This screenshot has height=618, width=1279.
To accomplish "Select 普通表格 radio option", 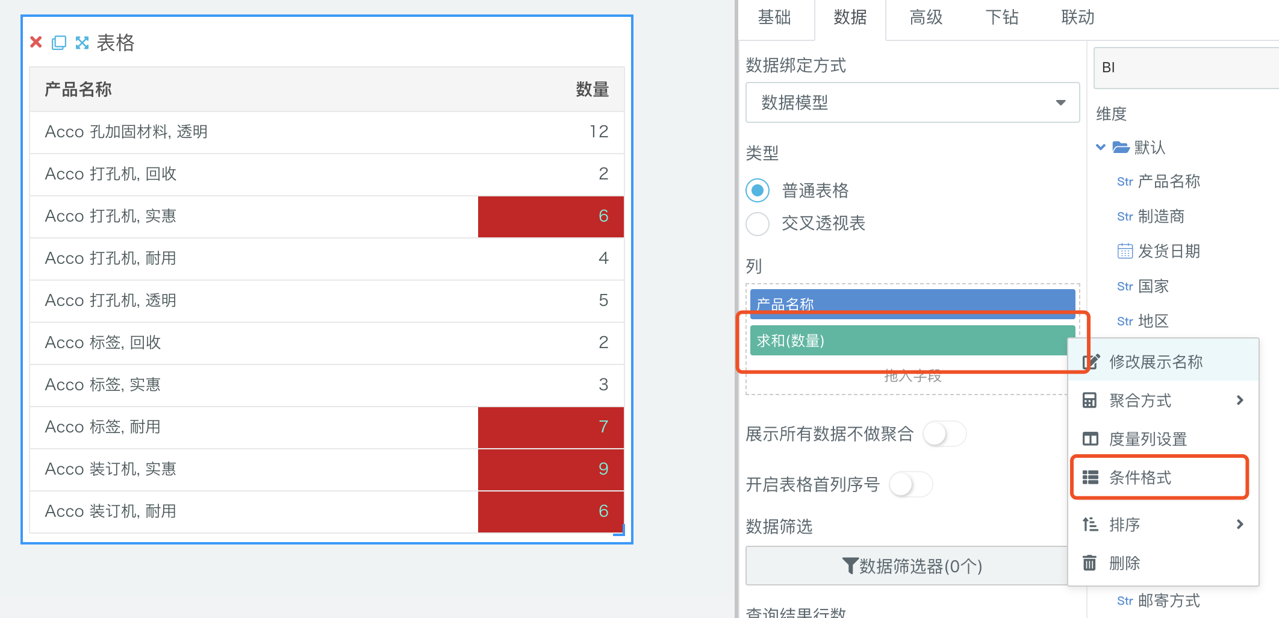I will (x=758, y=190).
